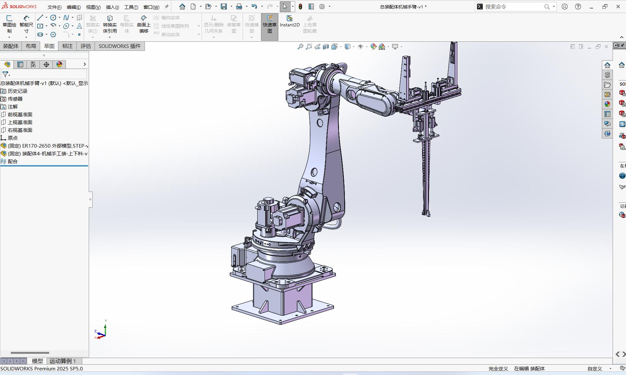Open the Design Library task pane tab
The height and width of the screenshot is (375, 626).
tap(607, 75)
